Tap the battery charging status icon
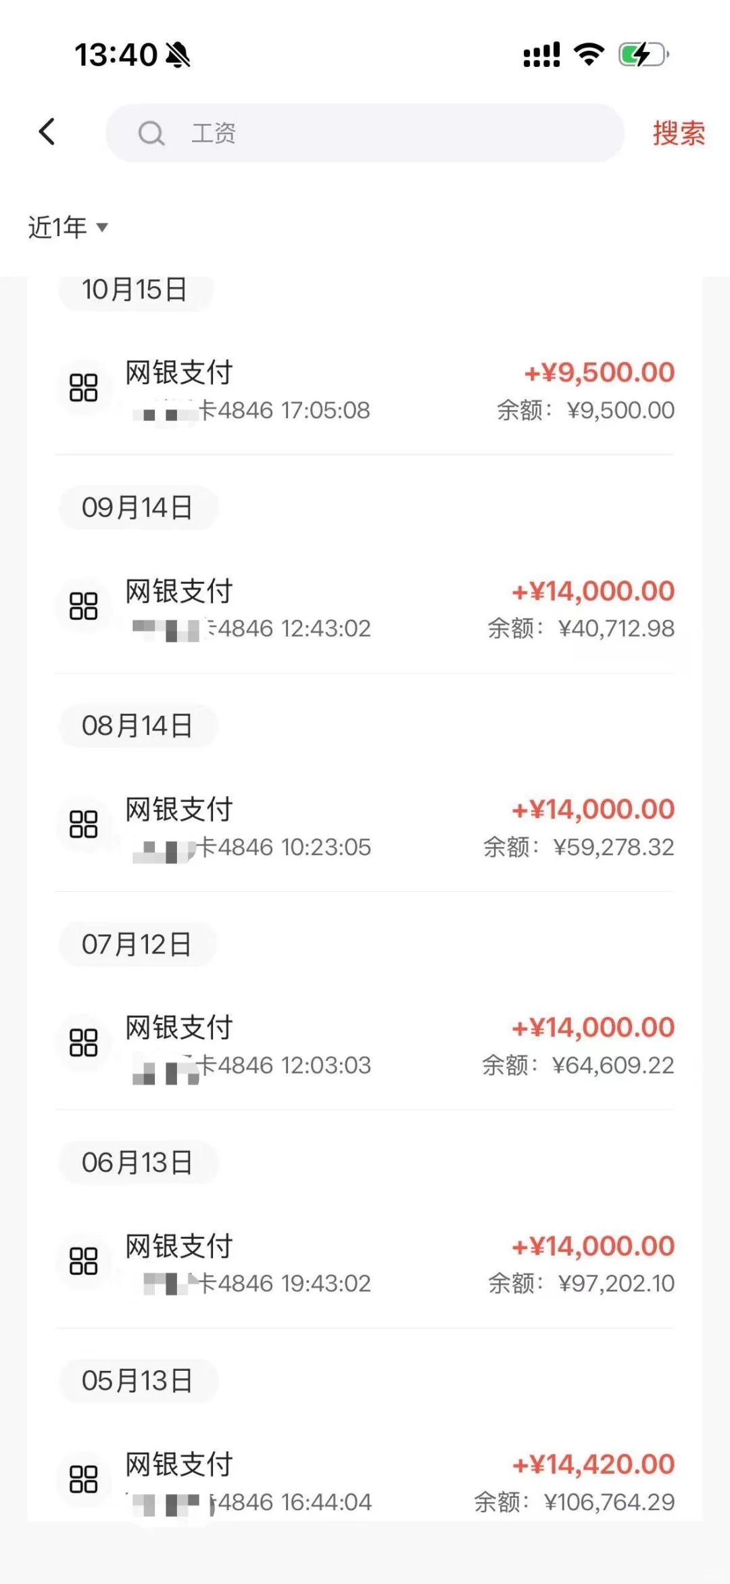 tap(643, 55)
